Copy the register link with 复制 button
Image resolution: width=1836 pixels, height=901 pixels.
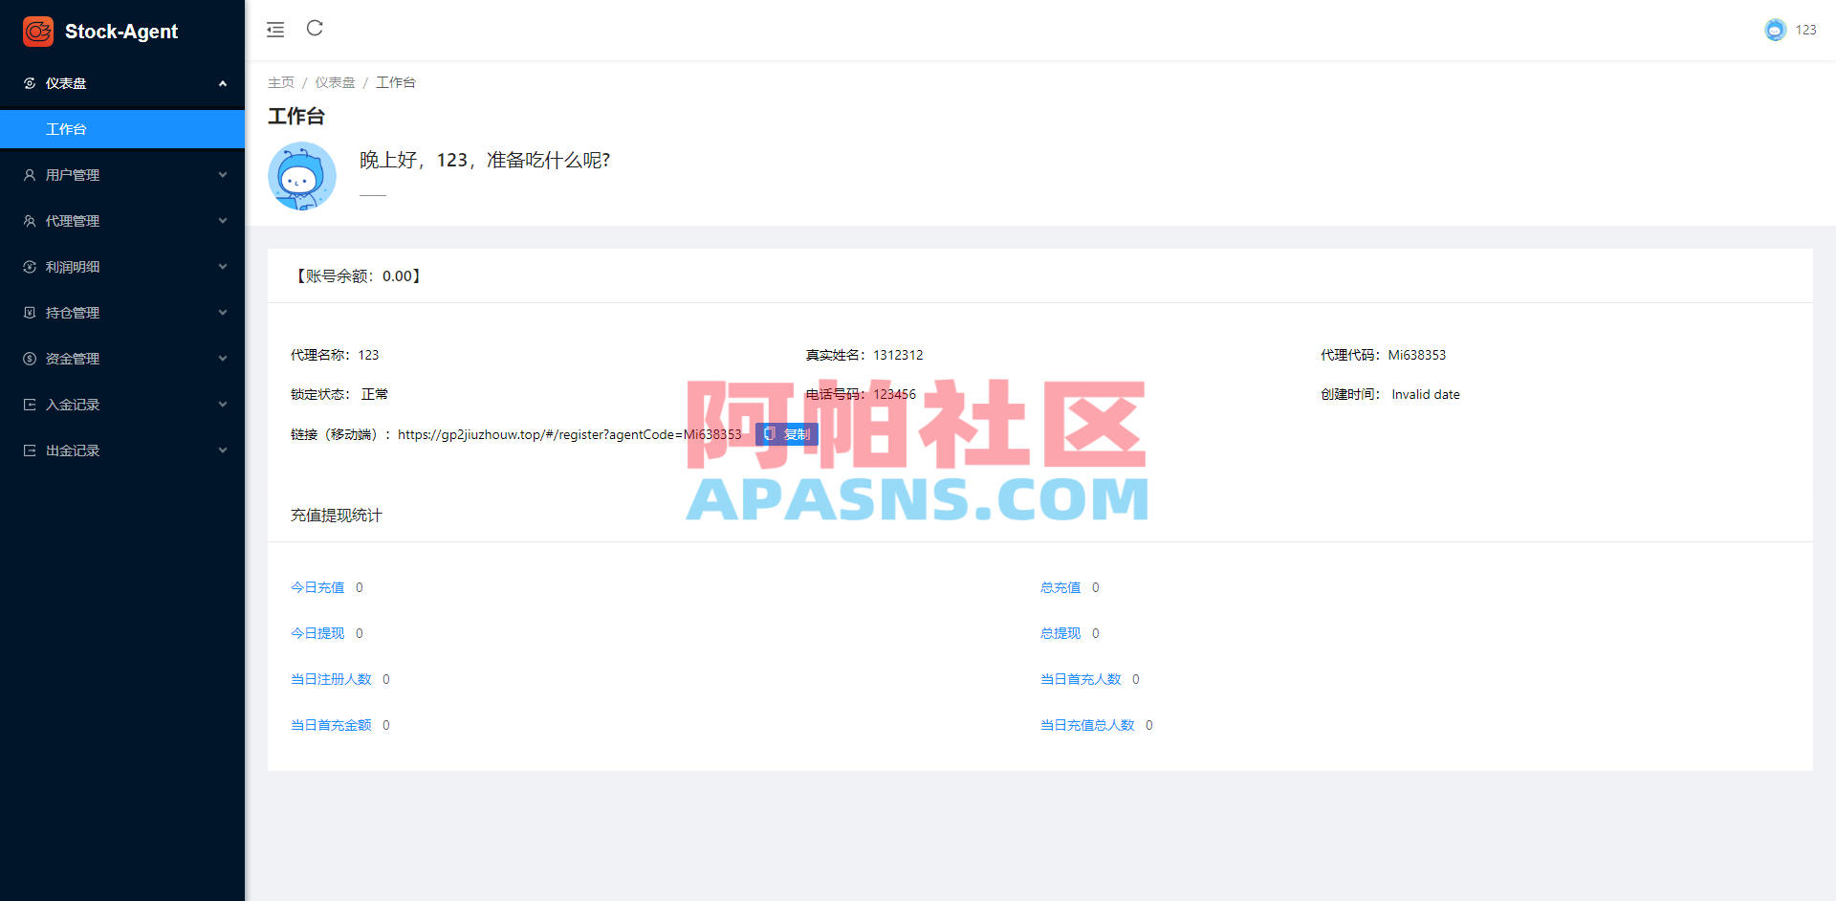pos(786,433)
